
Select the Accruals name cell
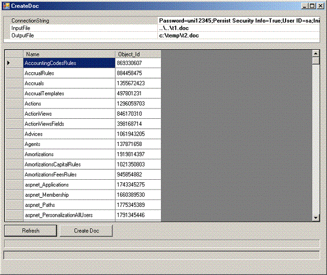click(x=69, y=83)
